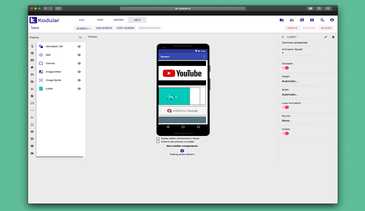The image size is (365, 211).
Task: Select the YouTube player in phone preview
Action: [x=182, y=73]
